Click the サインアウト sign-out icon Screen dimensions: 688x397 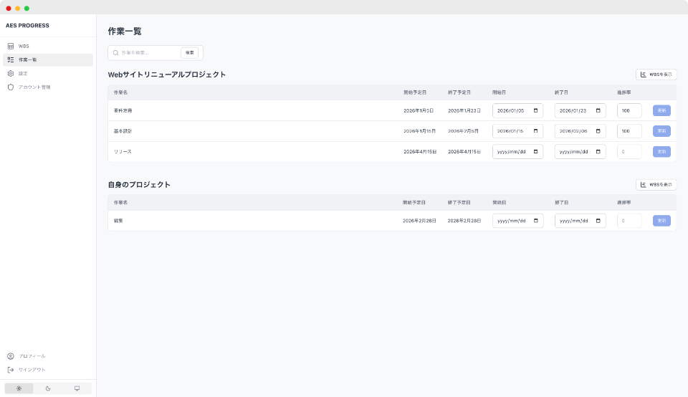click(x=11, y=370)
